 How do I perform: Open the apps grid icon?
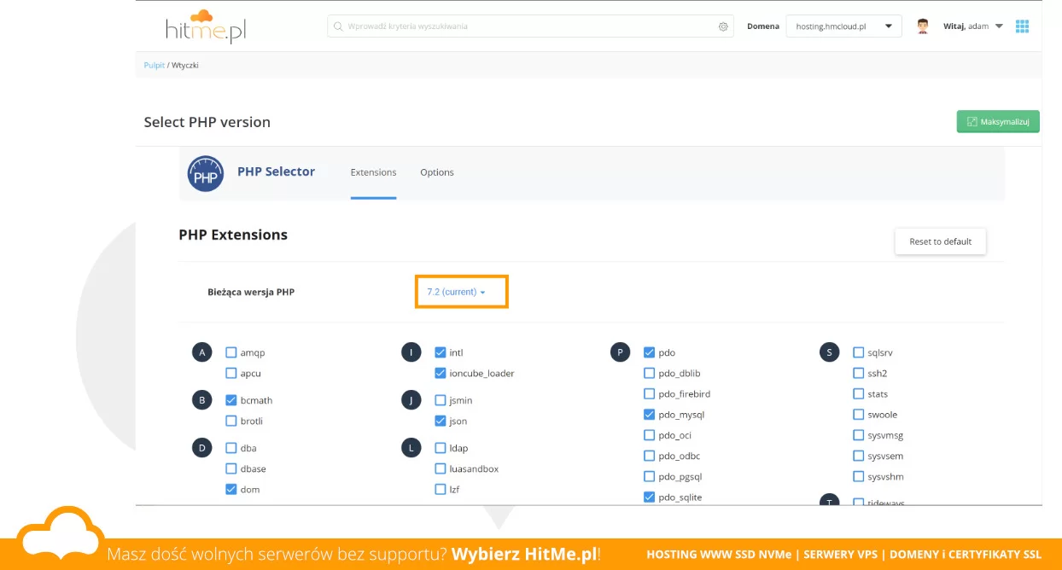pos(1022,26)
